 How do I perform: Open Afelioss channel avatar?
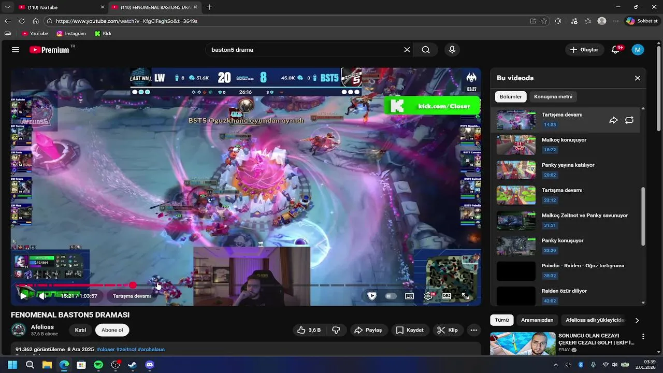click(x=19, y=330)
